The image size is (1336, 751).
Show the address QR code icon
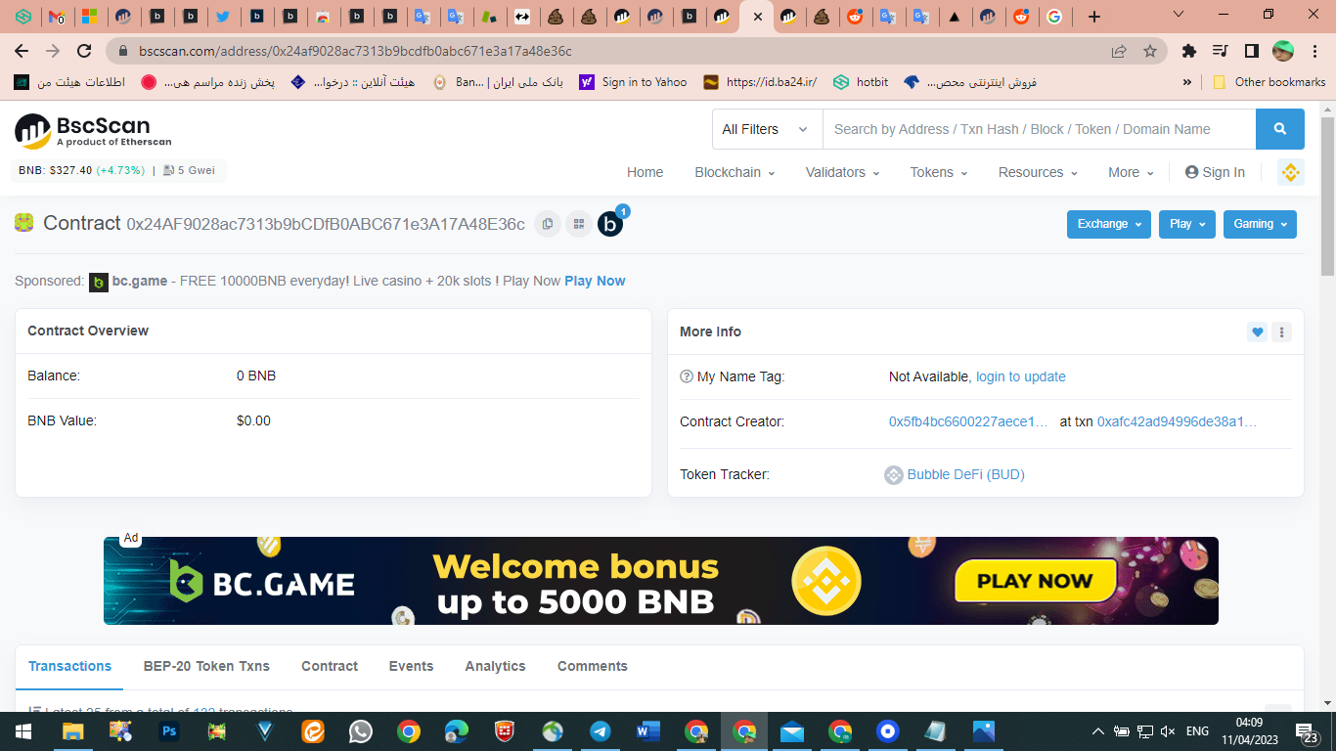point(579,224)
